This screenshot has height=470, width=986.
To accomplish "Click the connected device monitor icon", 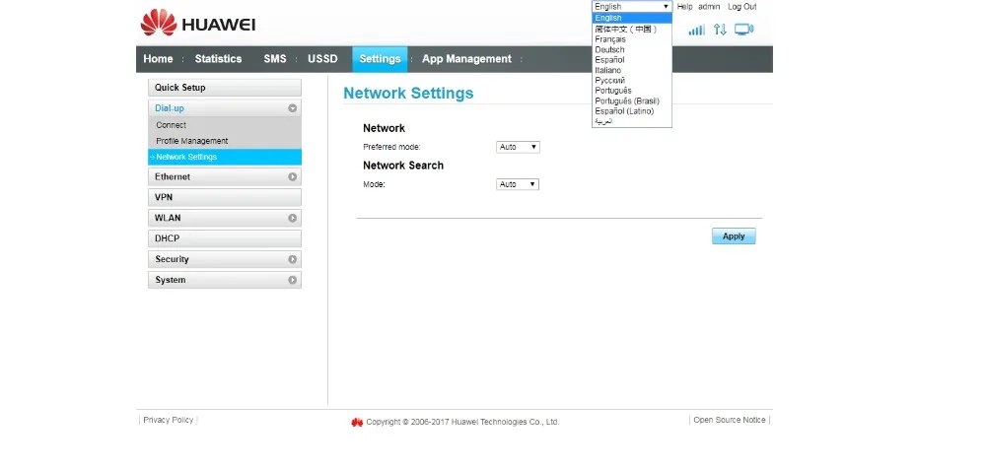I will pos(743,30).
